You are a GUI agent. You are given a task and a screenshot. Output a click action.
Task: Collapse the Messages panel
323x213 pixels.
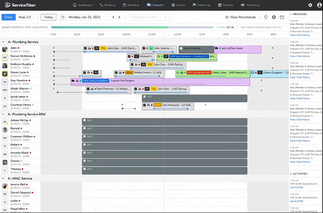(x=291, y=14)
